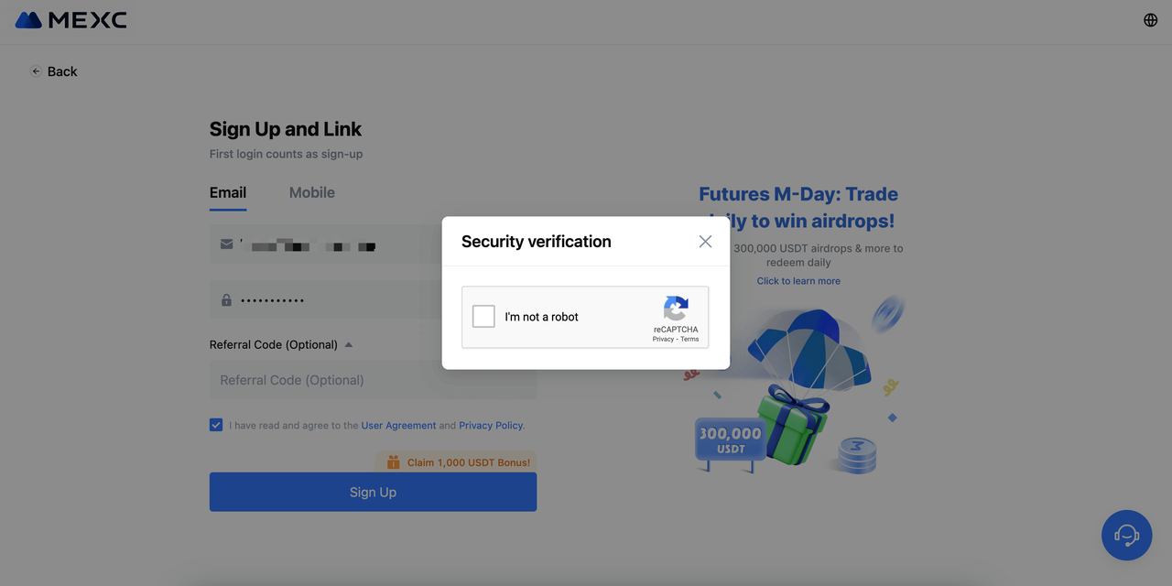
Task: Check the I'm not a robot box
Action: pyautogui.click(x=483, y=317)
